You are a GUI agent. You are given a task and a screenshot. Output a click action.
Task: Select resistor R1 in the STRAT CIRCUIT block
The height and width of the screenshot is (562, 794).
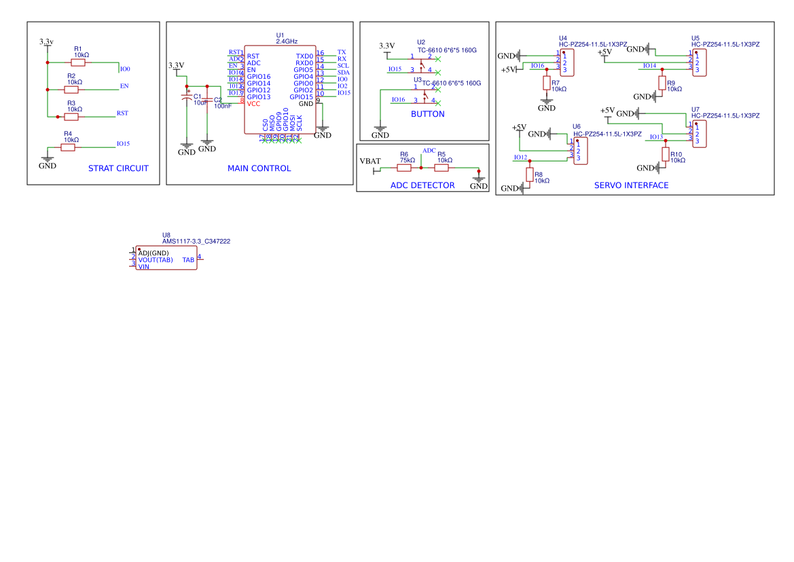pyautogui.click(x=78, y=62)
